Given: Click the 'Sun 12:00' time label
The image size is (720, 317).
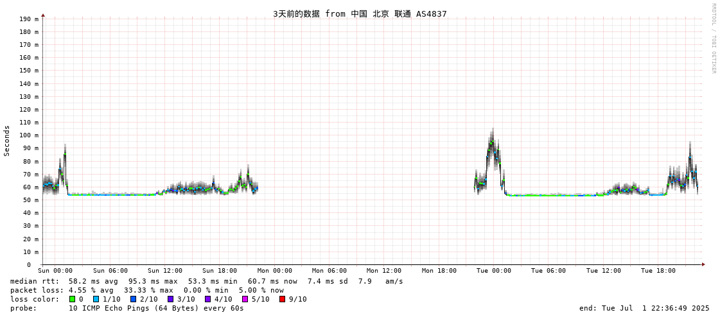Looking at the screenshot, I should pos(165,271).
